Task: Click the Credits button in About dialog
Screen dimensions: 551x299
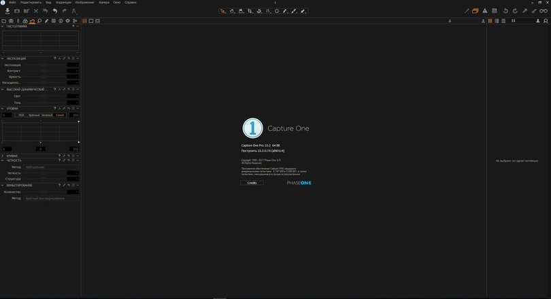Action: coord(252,183)
